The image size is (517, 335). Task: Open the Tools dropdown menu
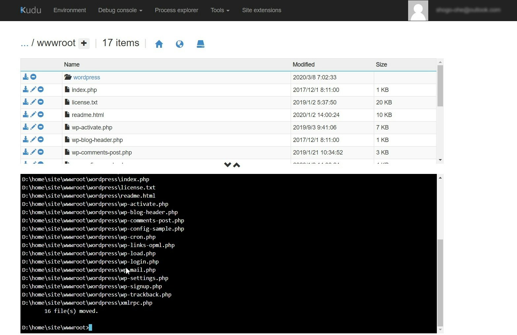(x=220, y=10)
